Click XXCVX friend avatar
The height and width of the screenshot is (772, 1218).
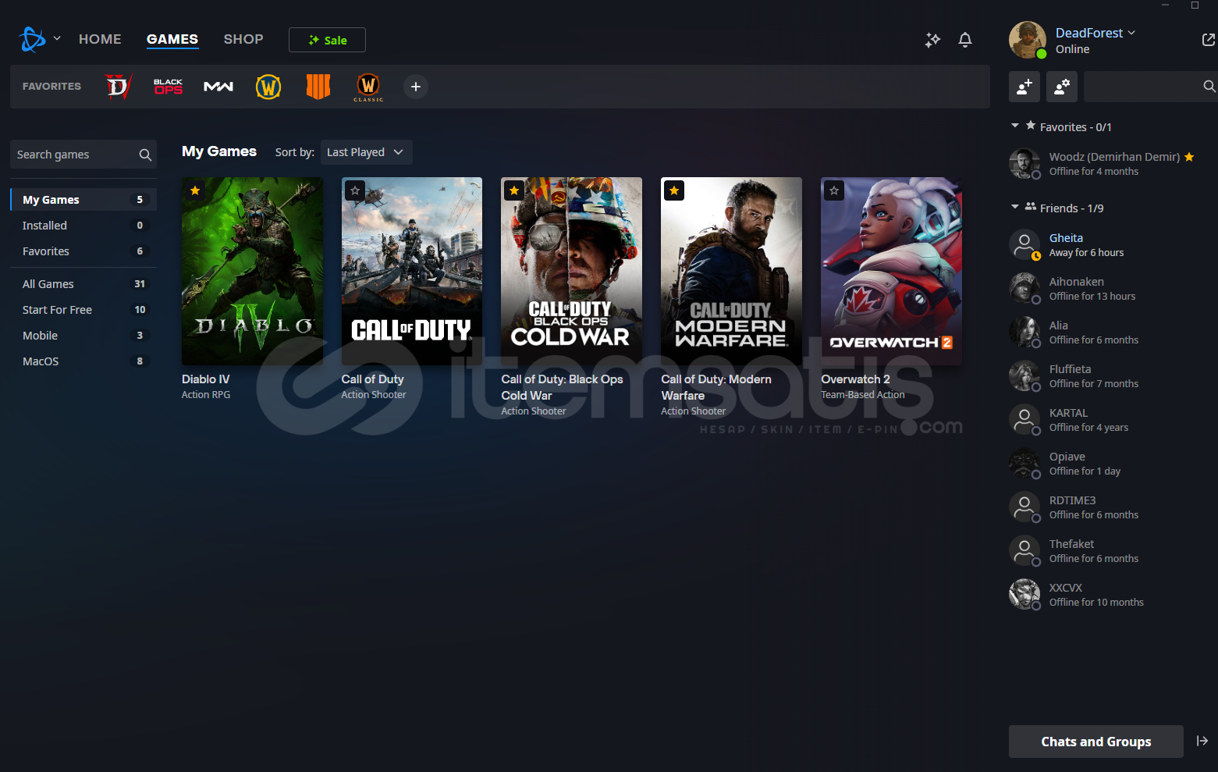(x=1024, y=595)
